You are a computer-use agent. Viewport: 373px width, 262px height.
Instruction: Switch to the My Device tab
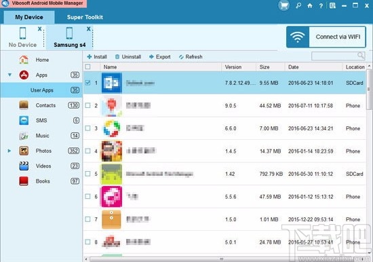pyautogui.click(x=29, y=17)
